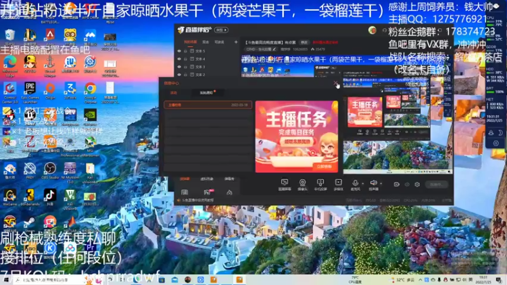Click the start live stream button

click(x=437, y=184)
